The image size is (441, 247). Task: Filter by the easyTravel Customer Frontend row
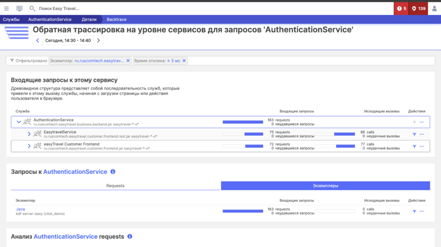tap(415, 146)
